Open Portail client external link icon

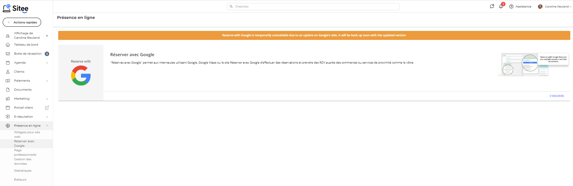tap(47, 108)
